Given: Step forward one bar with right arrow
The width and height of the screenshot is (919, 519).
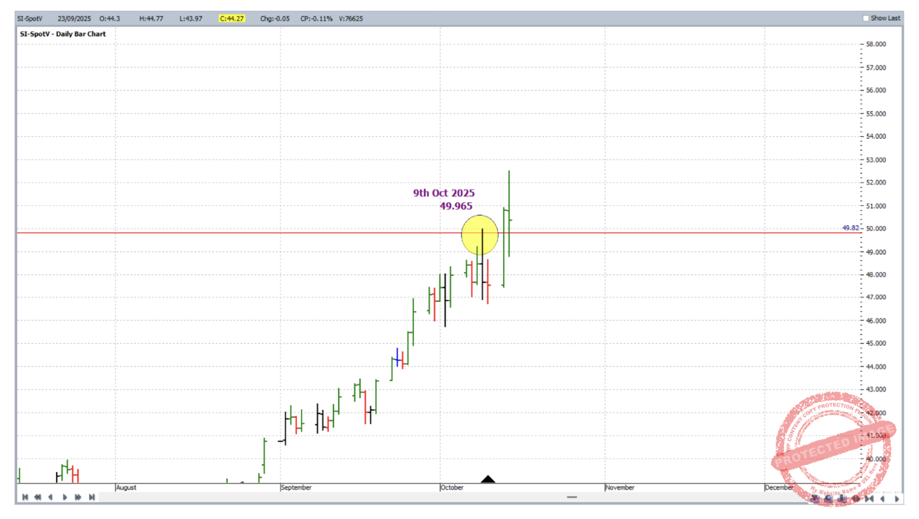Looking at the screenshot, I should point(65,497).
